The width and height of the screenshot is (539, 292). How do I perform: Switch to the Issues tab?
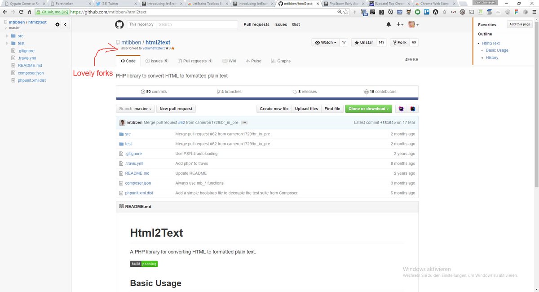tap(157, 61)
